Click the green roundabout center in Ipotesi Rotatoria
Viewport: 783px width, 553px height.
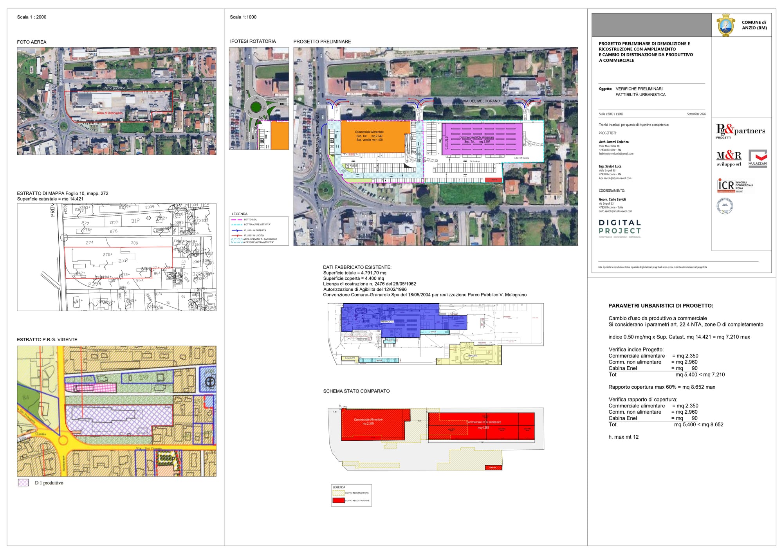coord(256,106)
